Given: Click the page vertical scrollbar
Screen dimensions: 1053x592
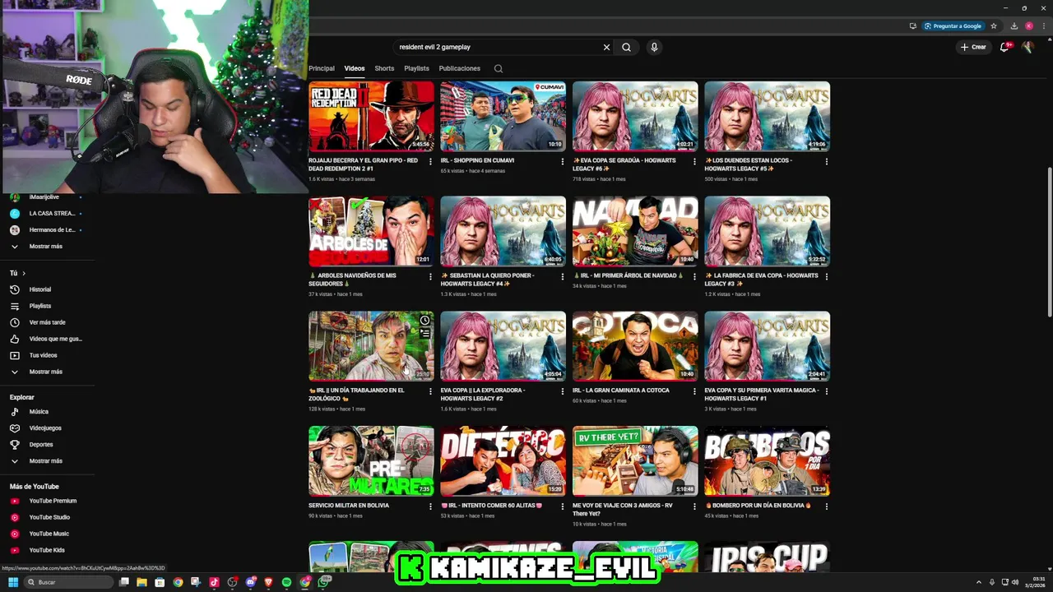Looking at the screenshot, I should [1049, 242].
